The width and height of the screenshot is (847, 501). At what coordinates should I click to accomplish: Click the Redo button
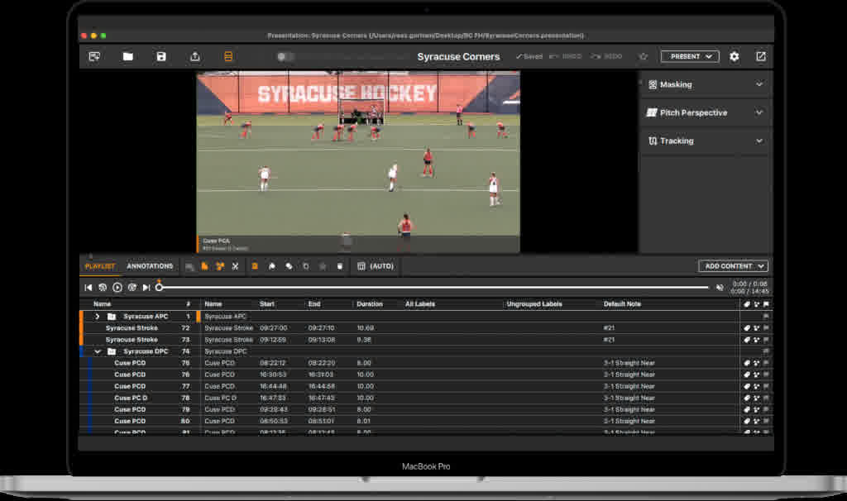[606, 56]
